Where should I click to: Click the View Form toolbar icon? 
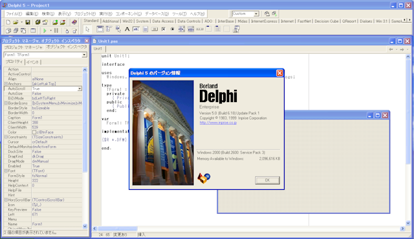tap(16, 30)
